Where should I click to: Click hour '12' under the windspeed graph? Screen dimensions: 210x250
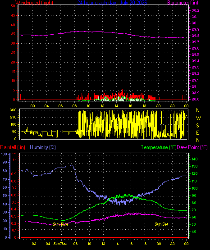point(102,106)
